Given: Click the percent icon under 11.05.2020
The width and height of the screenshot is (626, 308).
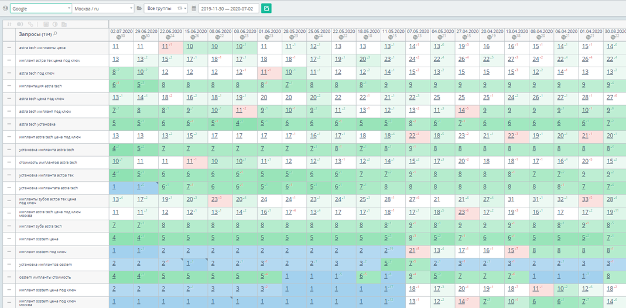Looking at the screenshot, I should pyautogui.click(x=392, y=37).
